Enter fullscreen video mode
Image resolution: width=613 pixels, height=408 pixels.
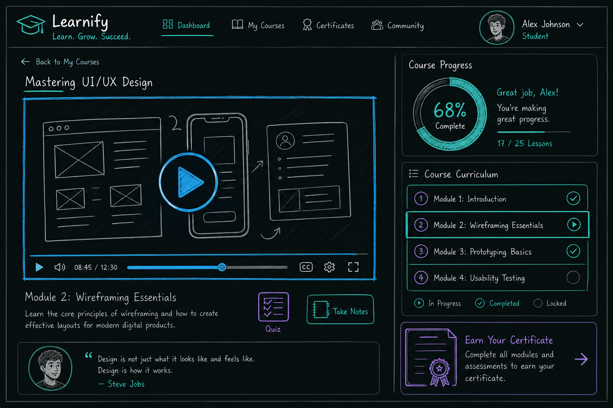[353, 267]
